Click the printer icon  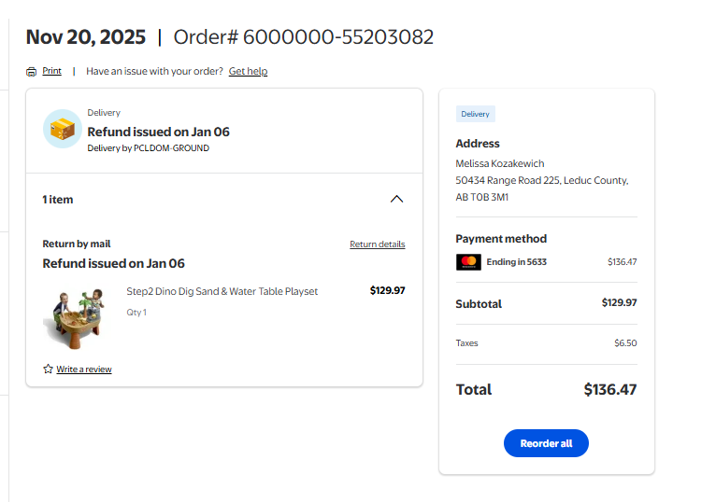[x=31, y=72]
